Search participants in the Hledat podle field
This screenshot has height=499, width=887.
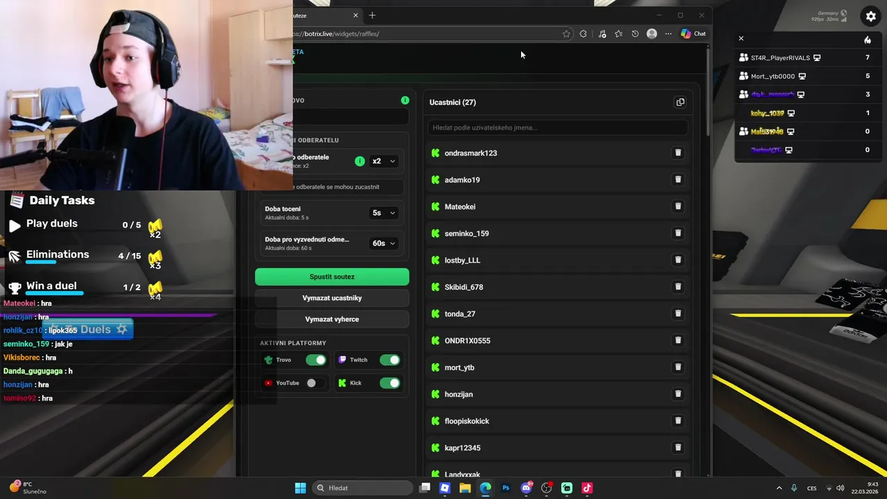(558, 128)
